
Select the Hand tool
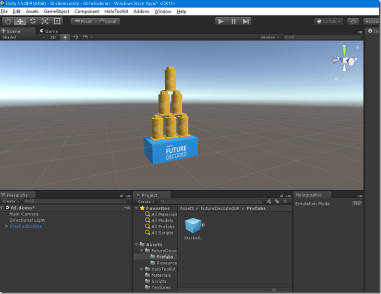pyautogui.click(x=8, y=21)
